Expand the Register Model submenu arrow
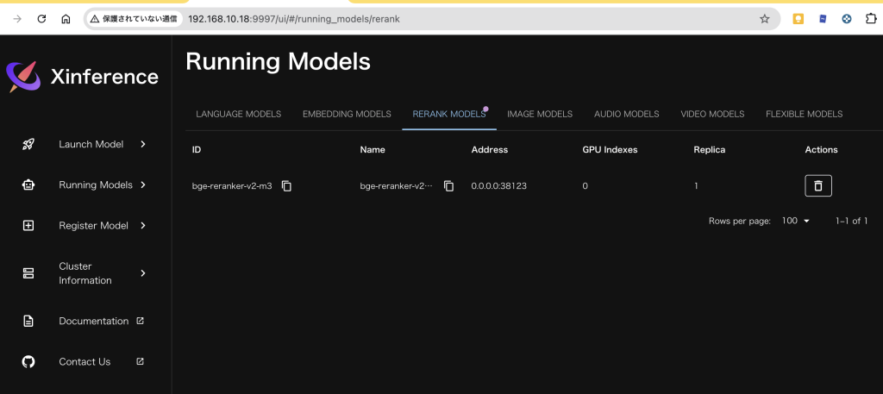883x394 pixels. (x=143, y=226)
